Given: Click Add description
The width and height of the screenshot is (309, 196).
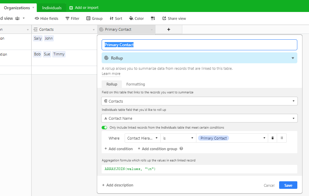Looking at the screenshot, I should [118, 185].
